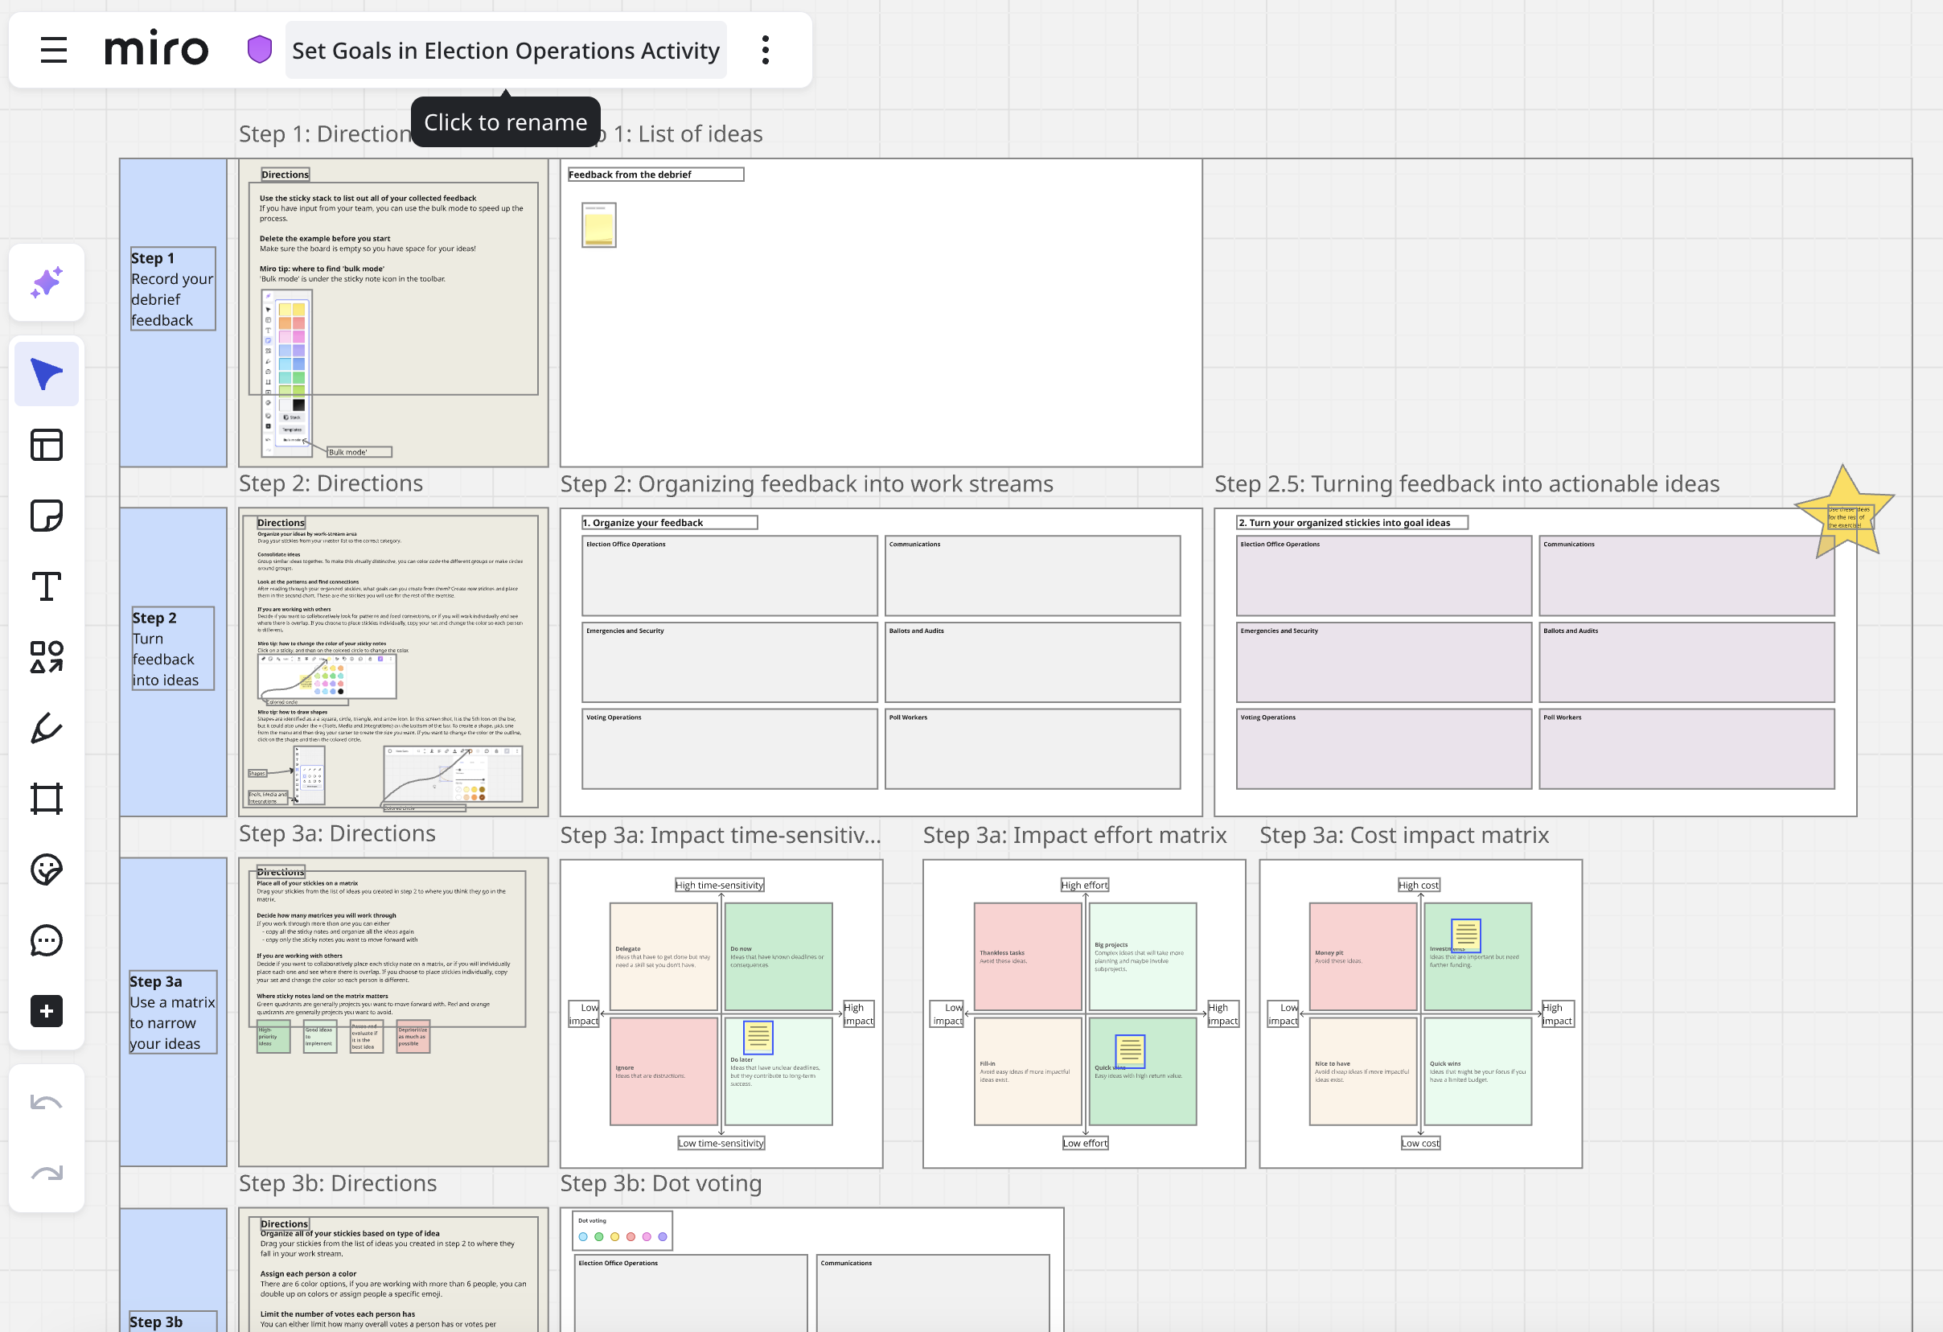Click the yellow star shape near Step 2.5

[1846, 508]
